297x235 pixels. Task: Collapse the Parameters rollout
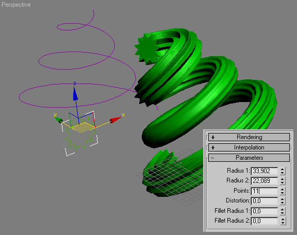(x=249, y=158)
